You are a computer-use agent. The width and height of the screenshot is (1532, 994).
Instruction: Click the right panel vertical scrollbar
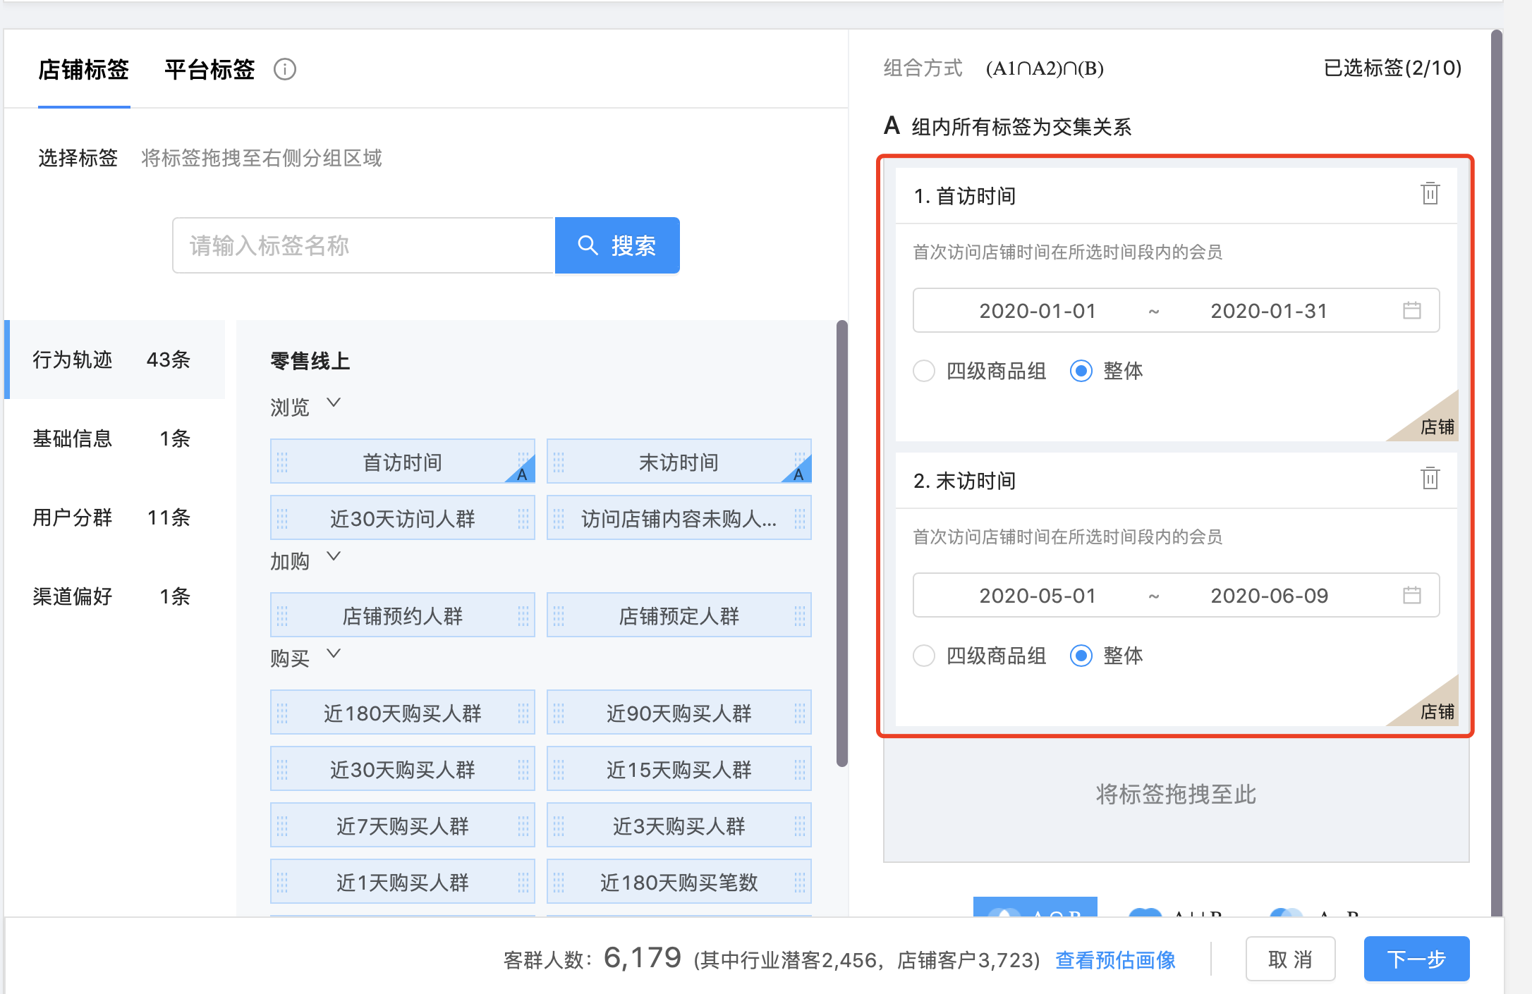(x=1497, y=472)
